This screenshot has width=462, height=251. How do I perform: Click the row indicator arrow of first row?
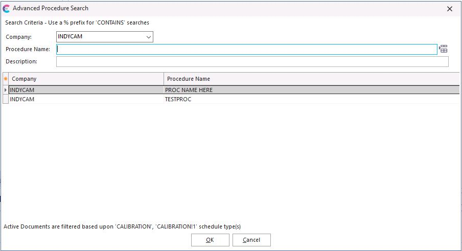[x=6, y=90]
